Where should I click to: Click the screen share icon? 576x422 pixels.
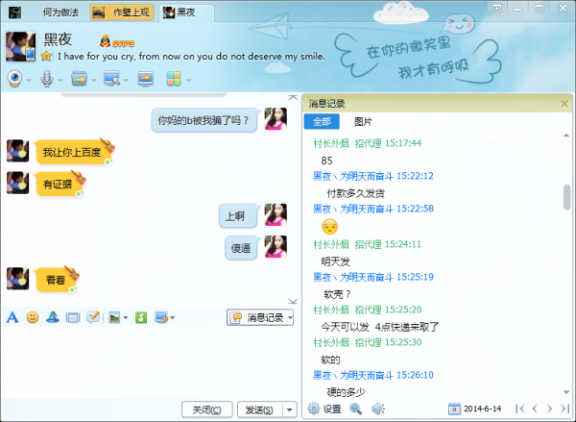coord(146,79)
